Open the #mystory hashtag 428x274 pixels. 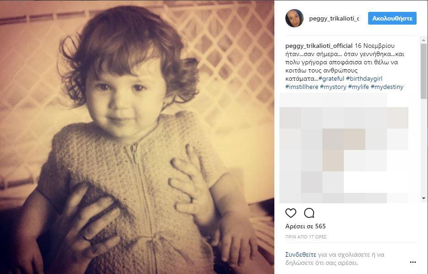pos(333,87)
